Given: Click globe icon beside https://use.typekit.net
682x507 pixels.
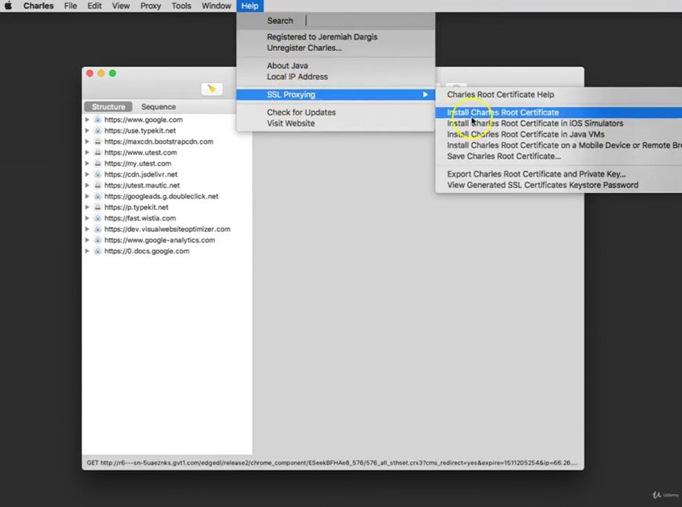Looking at the screenshot, I should click(x=98, y=131).
